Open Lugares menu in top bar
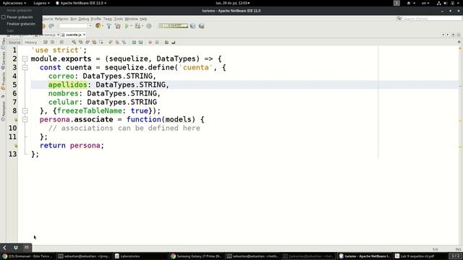Viewport: 463px width, 260px height. [x=41, y=3]
